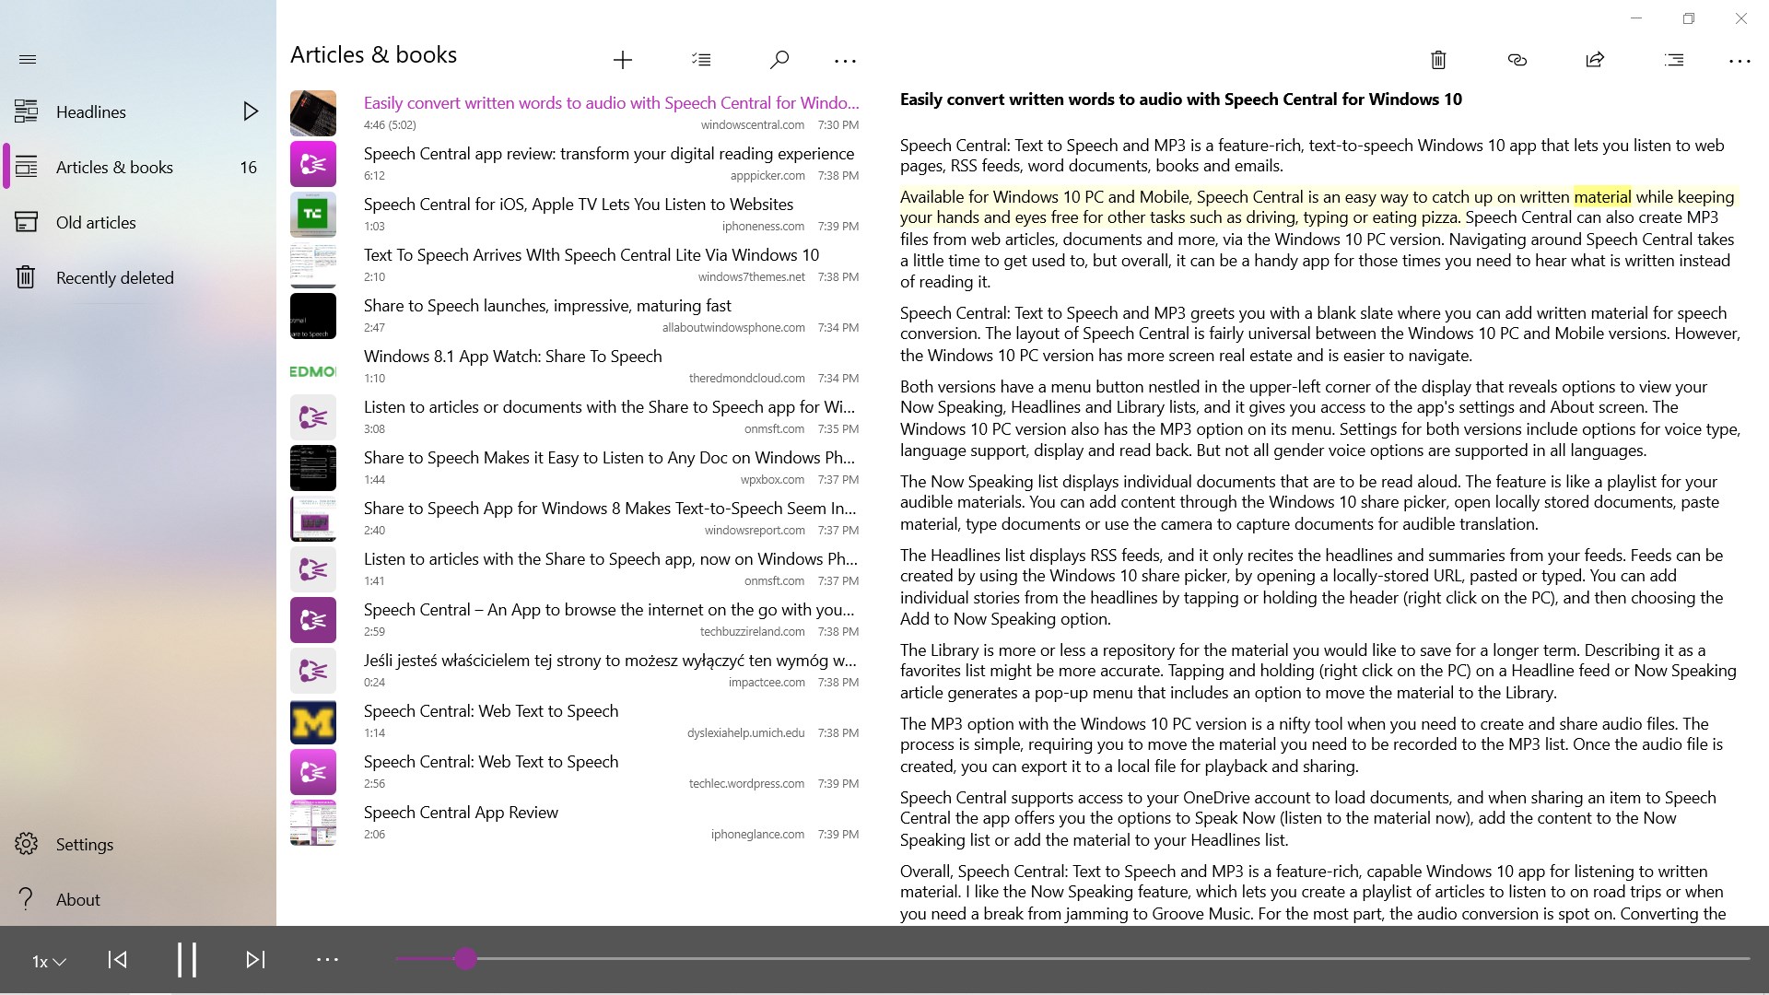Open 'Share to Speech App for Windows 8' article

tap(575, 518)
